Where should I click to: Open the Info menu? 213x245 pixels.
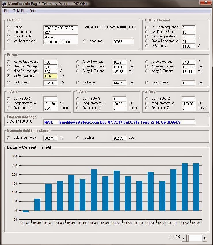point(33,11)
